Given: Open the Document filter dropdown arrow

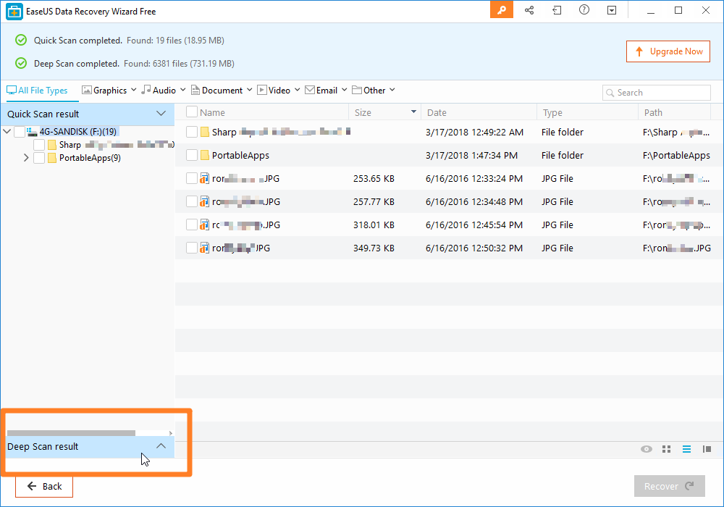Looking at the screenshot, I should tap(249, 90).
